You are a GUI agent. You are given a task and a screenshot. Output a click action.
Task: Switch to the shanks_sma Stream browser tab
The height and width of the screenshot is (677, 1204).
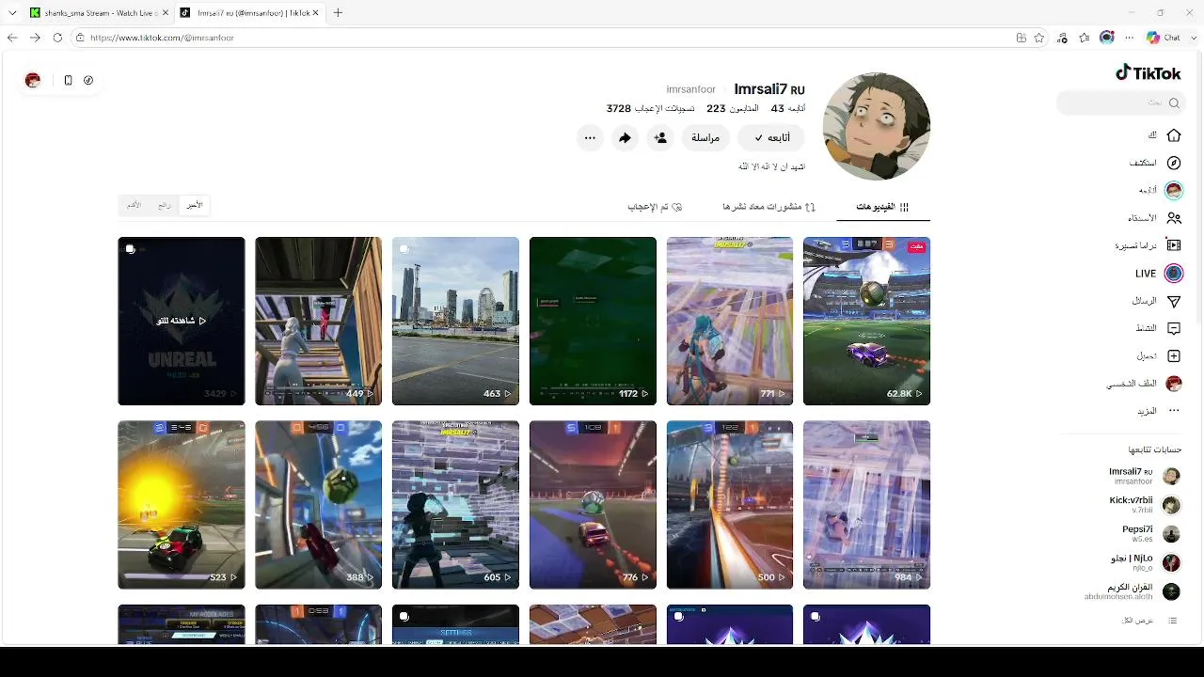pyautogui.click(x=97, y=12)
